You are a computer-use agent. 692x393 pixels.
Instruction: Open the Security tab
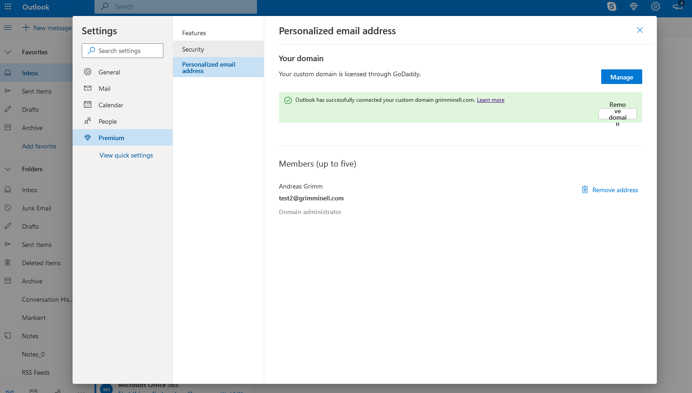[218, 49]
